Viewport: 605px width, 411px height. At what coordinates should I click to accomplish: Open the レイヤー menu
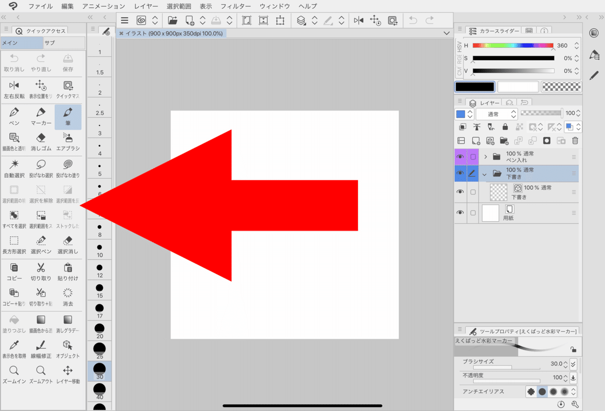(x=146, y=6)
